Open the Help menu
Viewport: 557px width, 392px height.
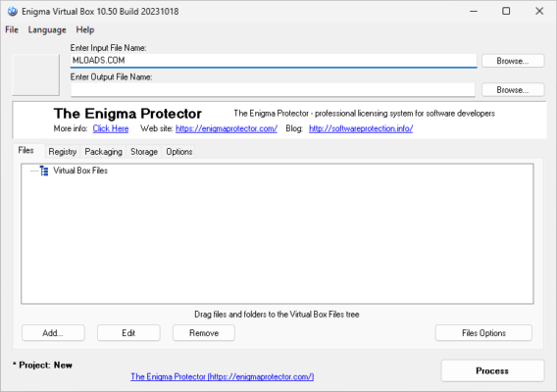coord(85,29)
